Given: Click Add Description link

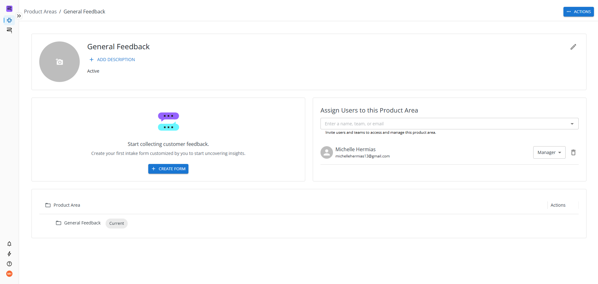Looking at the screenshot, I should (112, 60).
